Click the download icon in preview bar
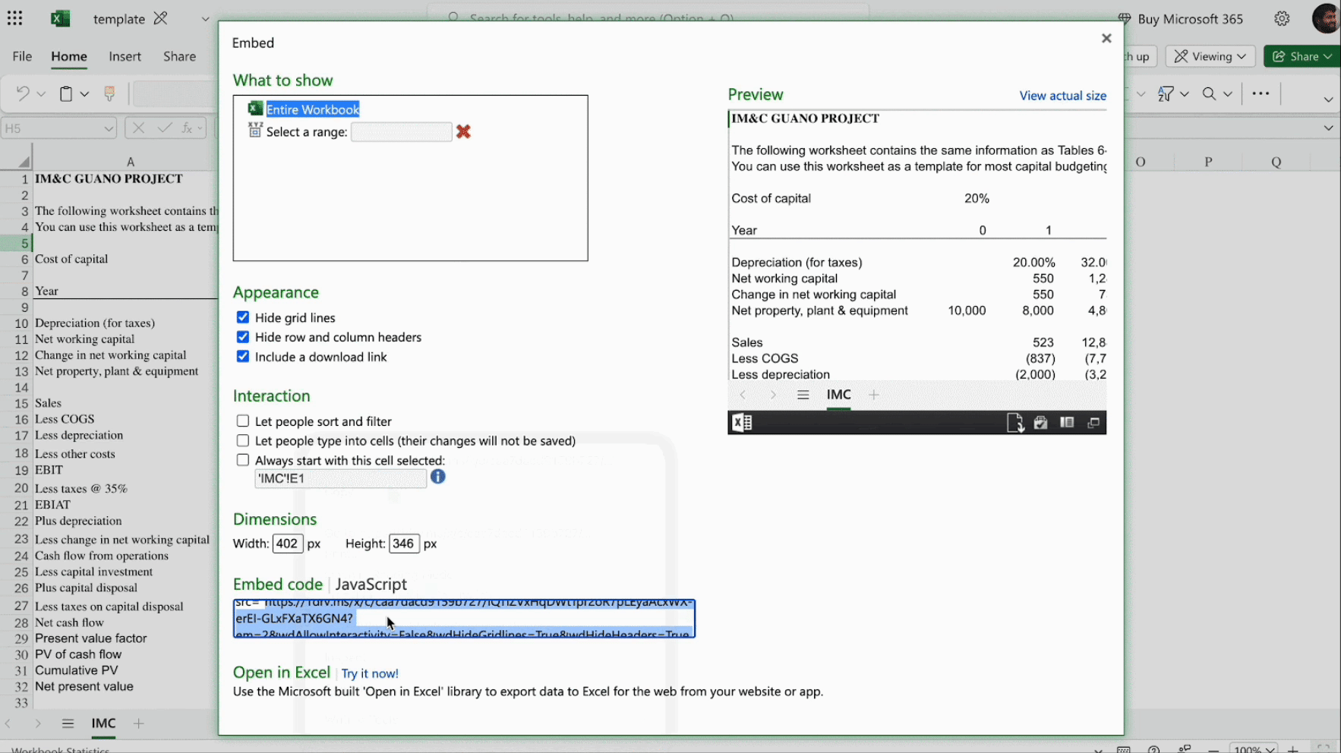 click(x=1015, y=423)
